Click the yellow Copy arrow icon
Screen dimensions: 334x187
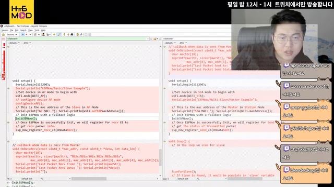[x=54, y=34]
